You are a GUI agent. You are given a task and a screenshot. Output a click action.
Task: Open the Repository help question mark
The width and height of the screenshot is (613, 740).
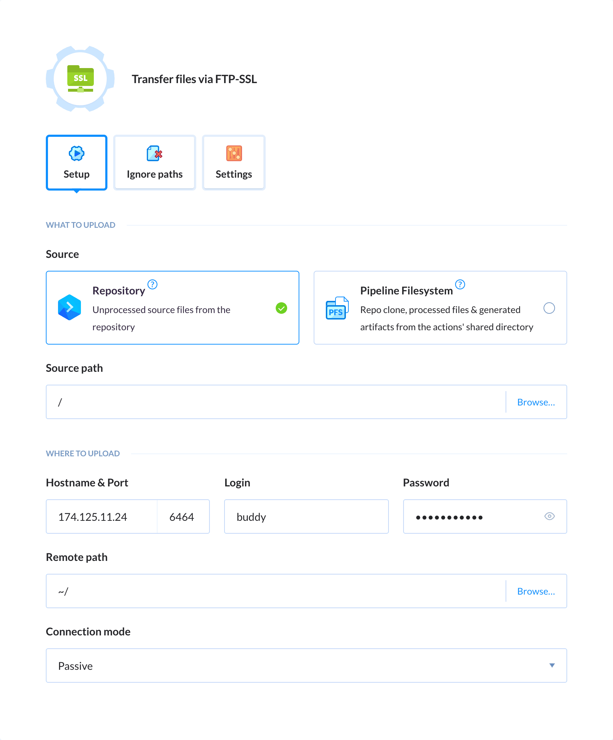click(x=152, y=285)
